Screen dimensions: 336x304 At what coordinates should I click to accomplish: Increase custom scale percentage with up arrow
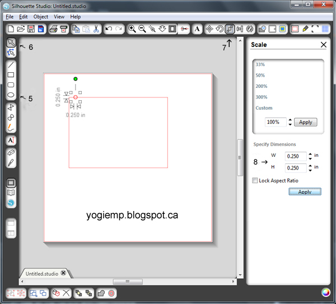tap(290, 120)
